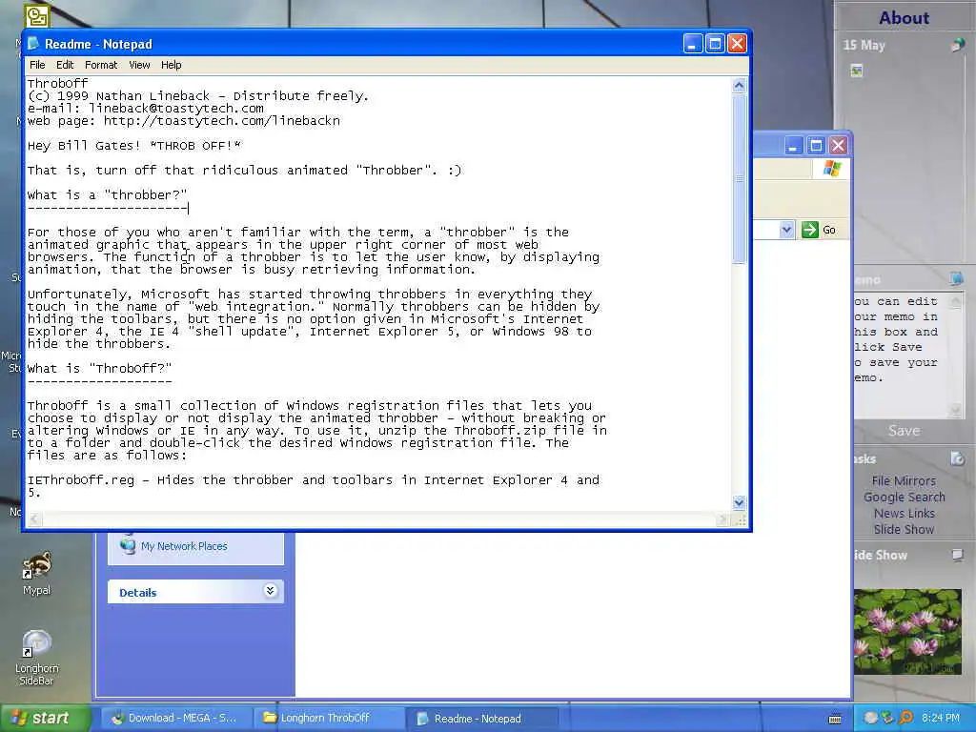Click the Notepad vertical scrollbar thumb
The image size is (976, 732).
coord(739,178)
